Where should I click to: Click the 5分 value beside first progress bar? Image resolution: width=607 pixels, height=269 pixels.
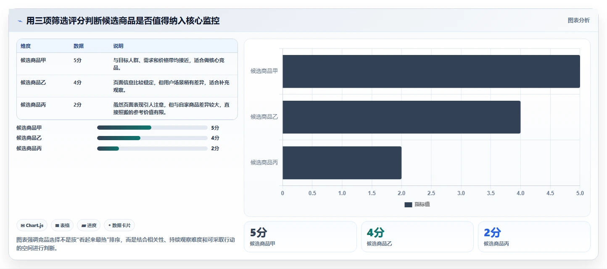pos(215,128)
